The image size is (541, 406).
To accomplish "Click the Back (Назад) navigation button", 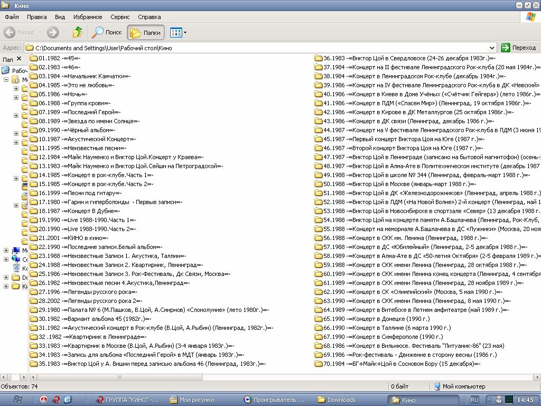I will (19, 33).
